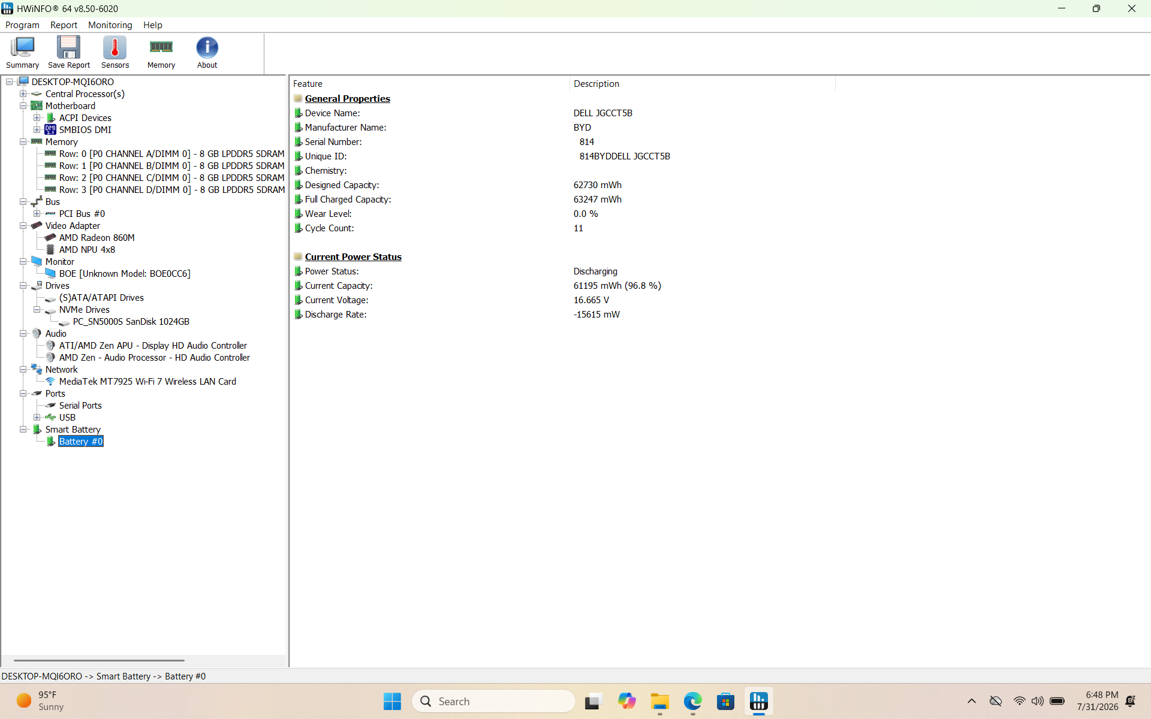1151x719 pixels.
Task: Open Microsoft Store from the taskbar
Action: [725, 702]
